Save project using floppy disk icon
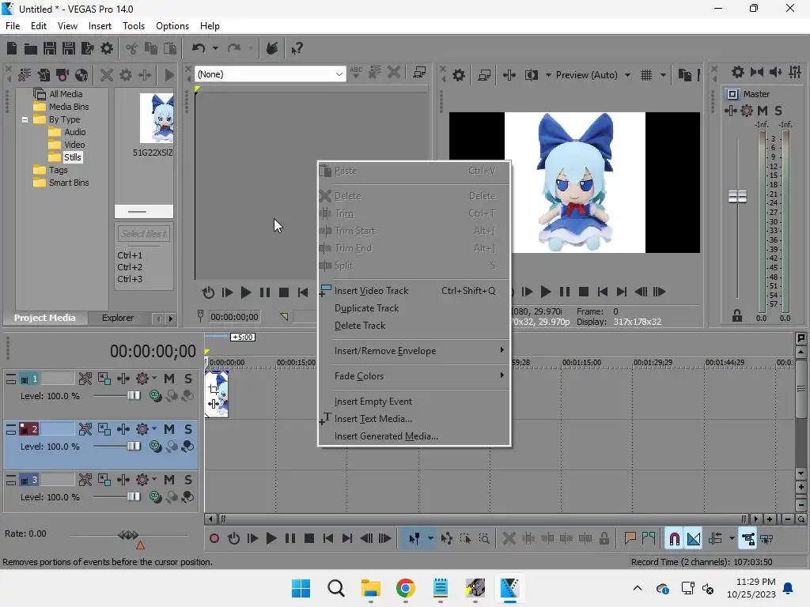Image resolution: width=810 pixels, height=607 pixels. coord(50,48)
